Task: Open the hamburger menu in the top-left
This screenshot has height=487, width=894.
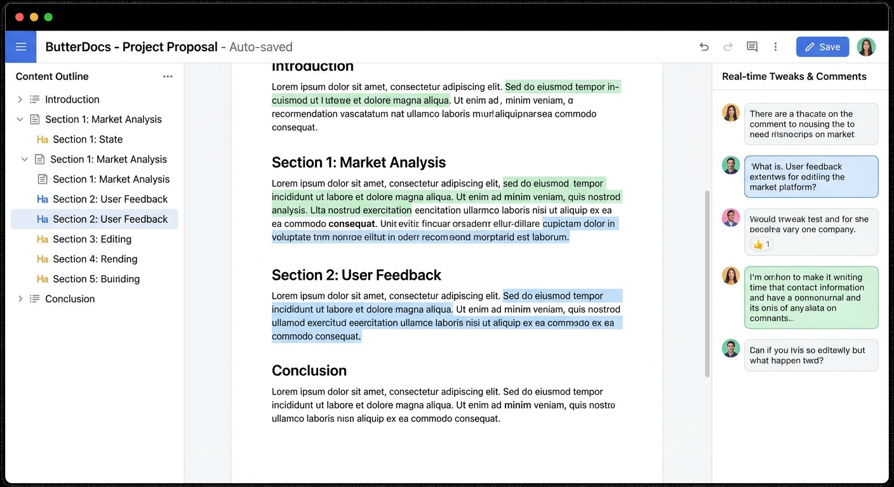Action: pyautogui.click(x=21, y=46)
